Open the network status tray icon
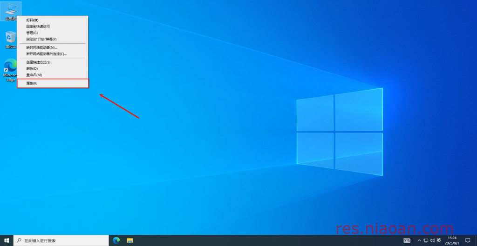Image resolution: width=477 pixels, height=246 pixels. (426, 240)
